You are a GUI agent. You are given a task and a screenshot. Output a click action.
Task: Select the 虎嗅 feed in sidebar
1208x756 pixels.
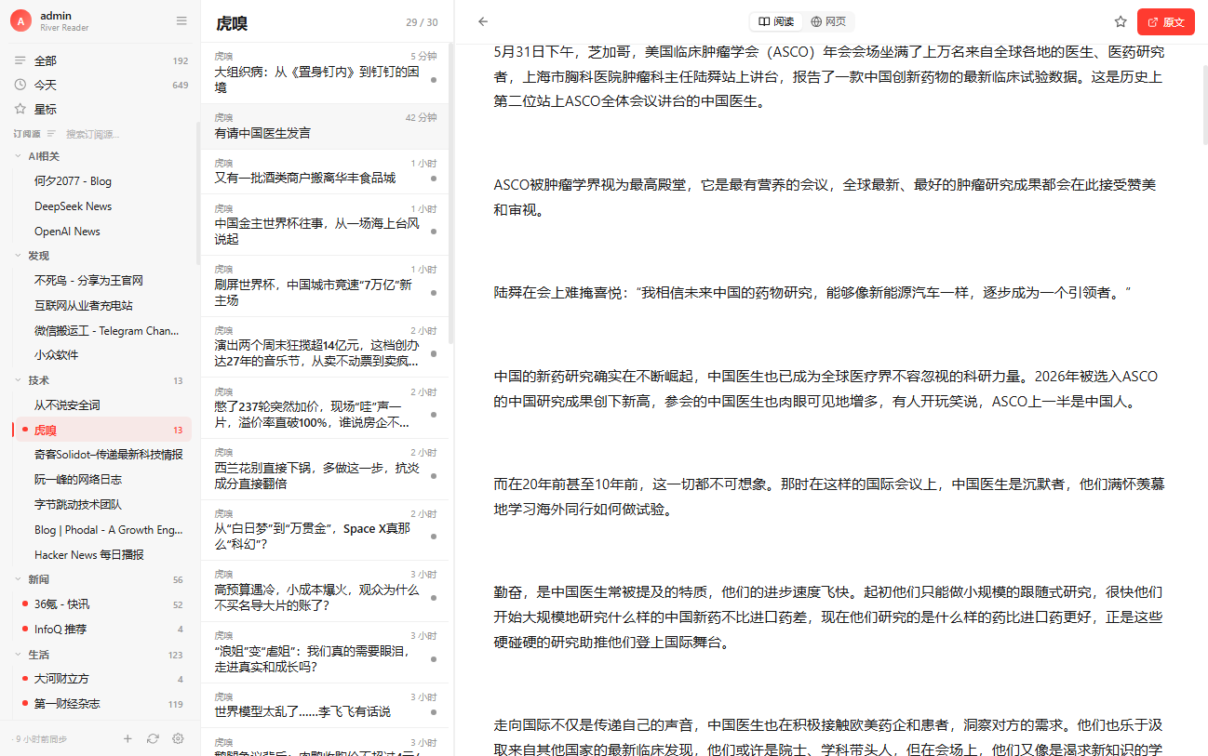101,430
